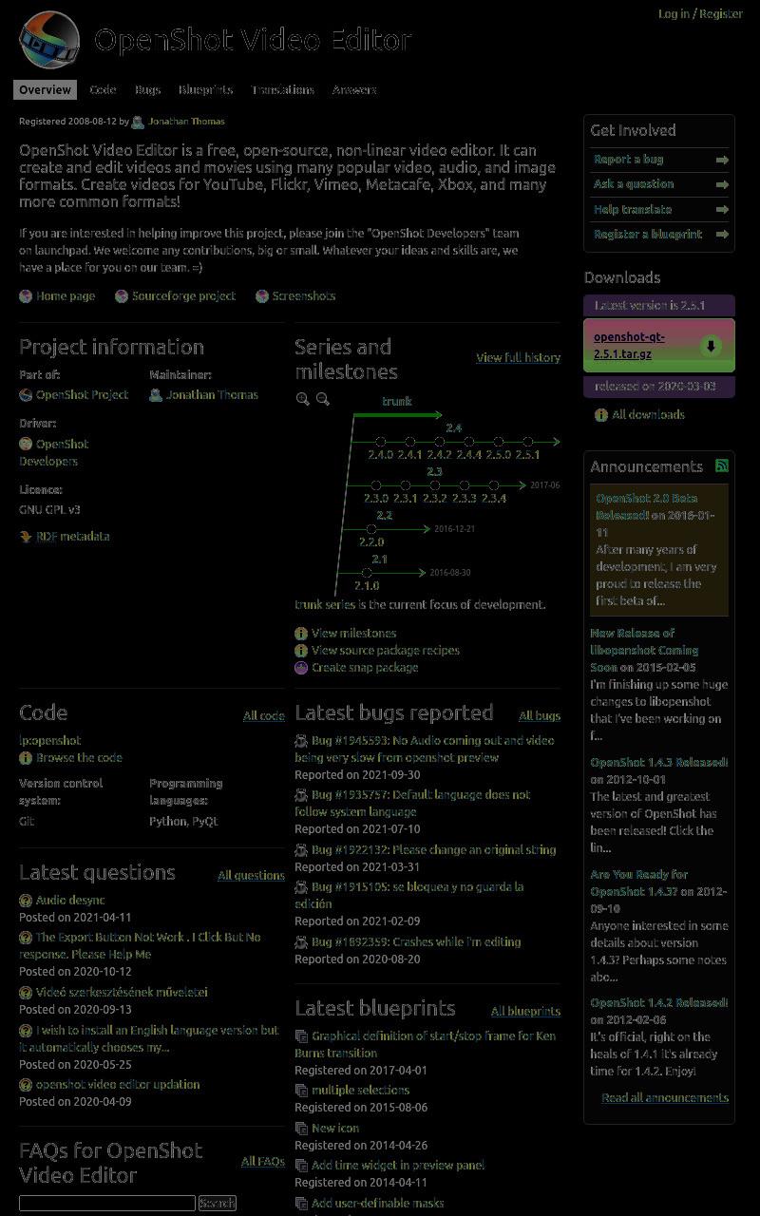Click the info icon beside All downloads
This screenshot has height=1216, width=760.
(x=600, y=415)
